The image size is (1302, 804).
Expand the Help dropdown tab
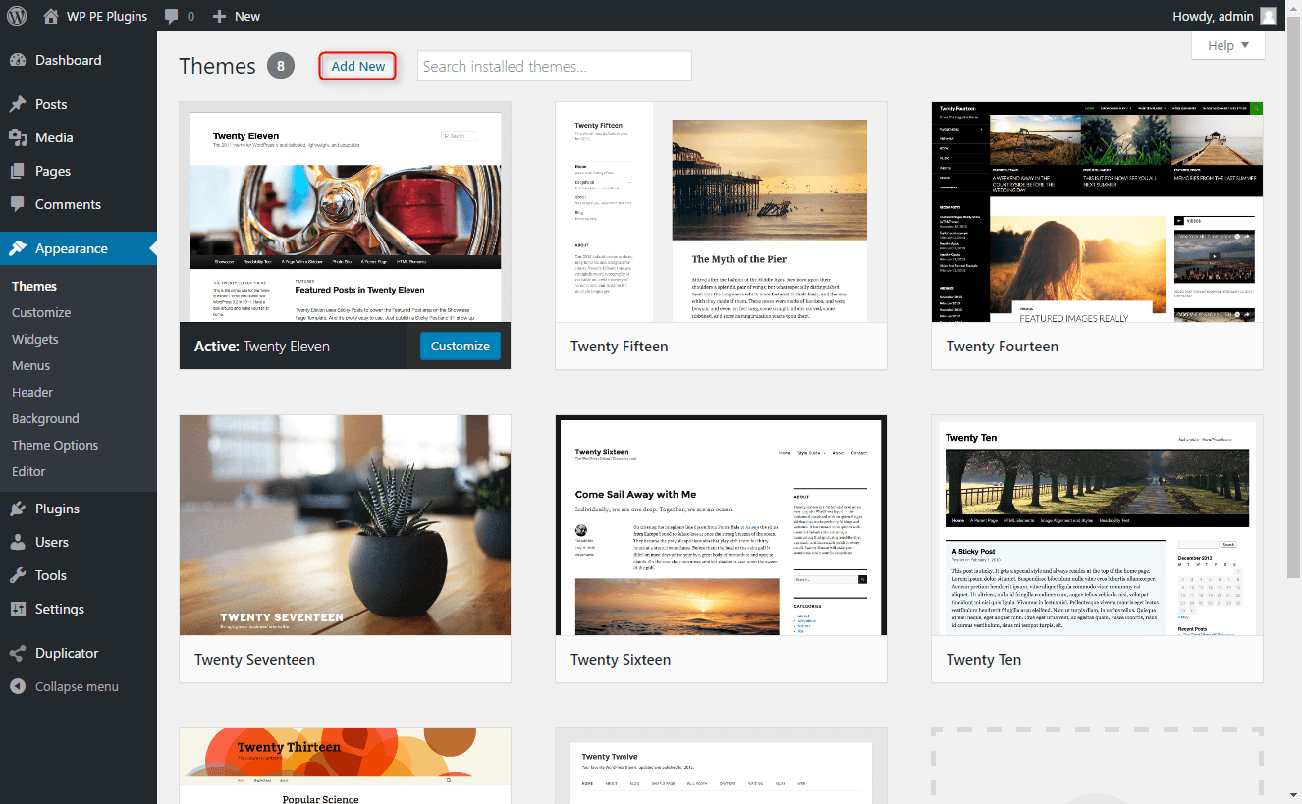[x=1227, y=45]
